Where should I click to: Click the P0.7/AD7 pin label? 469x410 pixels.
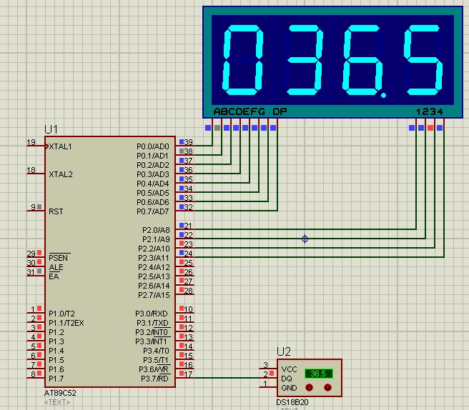pos(153,211)
